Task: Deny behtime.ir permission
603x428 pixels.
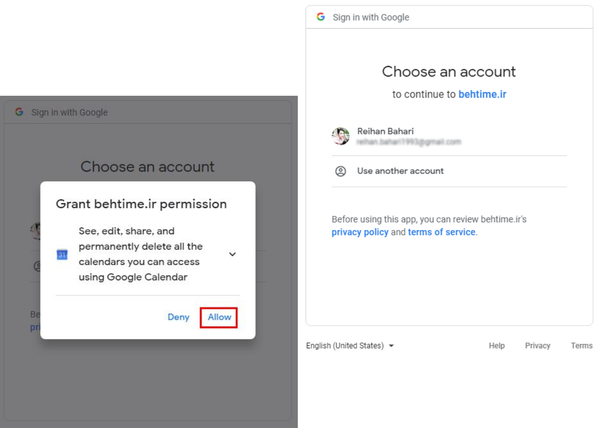Action: [x=178, y=317]
